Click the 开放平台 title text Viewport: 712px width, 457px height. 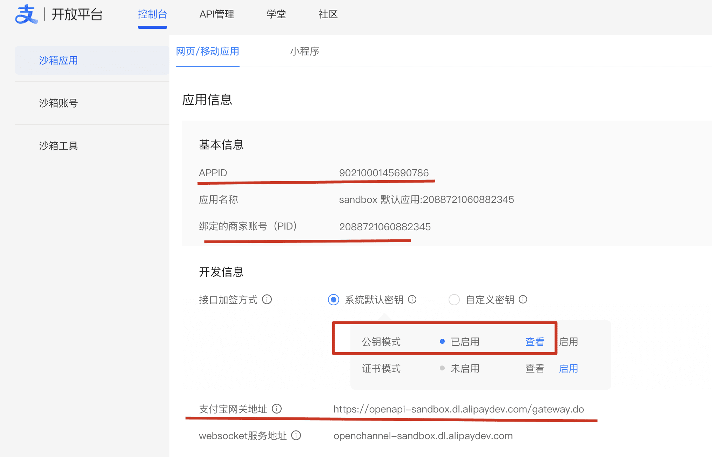[77, 14]
